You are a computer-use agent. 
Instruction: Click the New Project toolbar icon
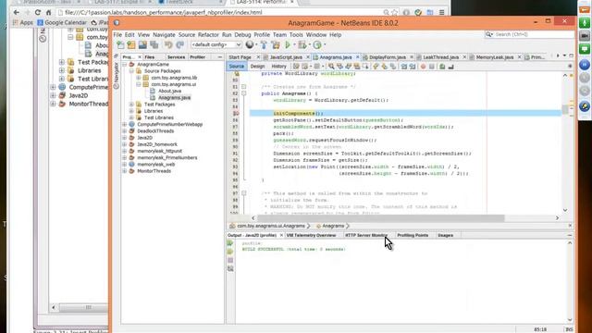point(131,45)
